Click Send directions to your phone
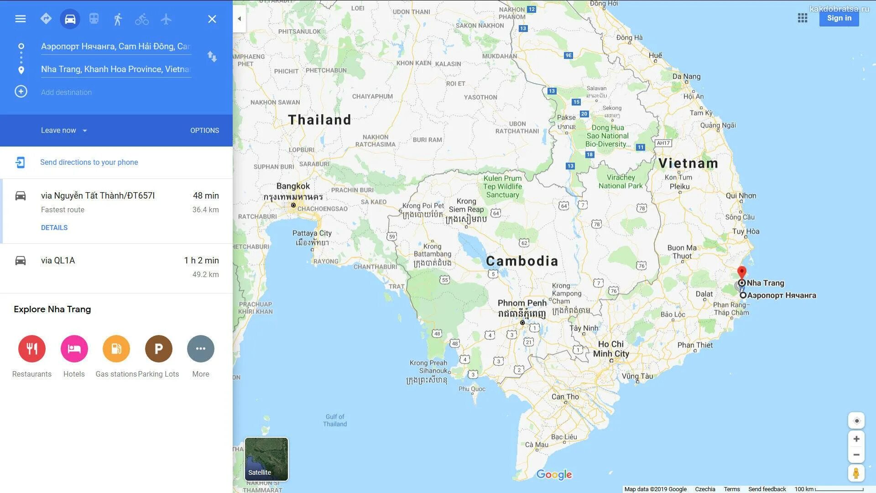The height and width of the screenshot is (493, 876). (x=89, y=162)
